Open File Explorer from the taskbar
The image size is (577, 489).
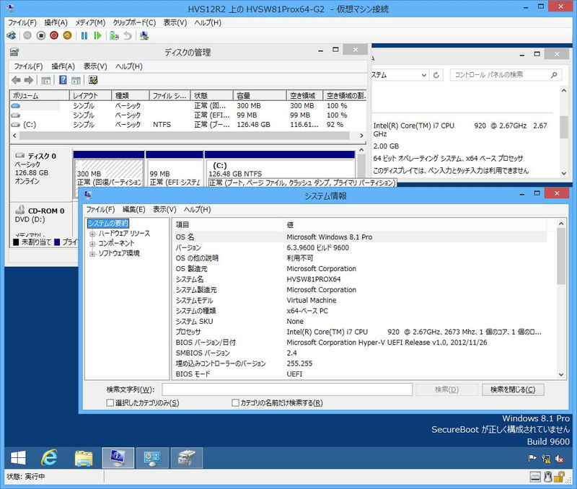84,458
